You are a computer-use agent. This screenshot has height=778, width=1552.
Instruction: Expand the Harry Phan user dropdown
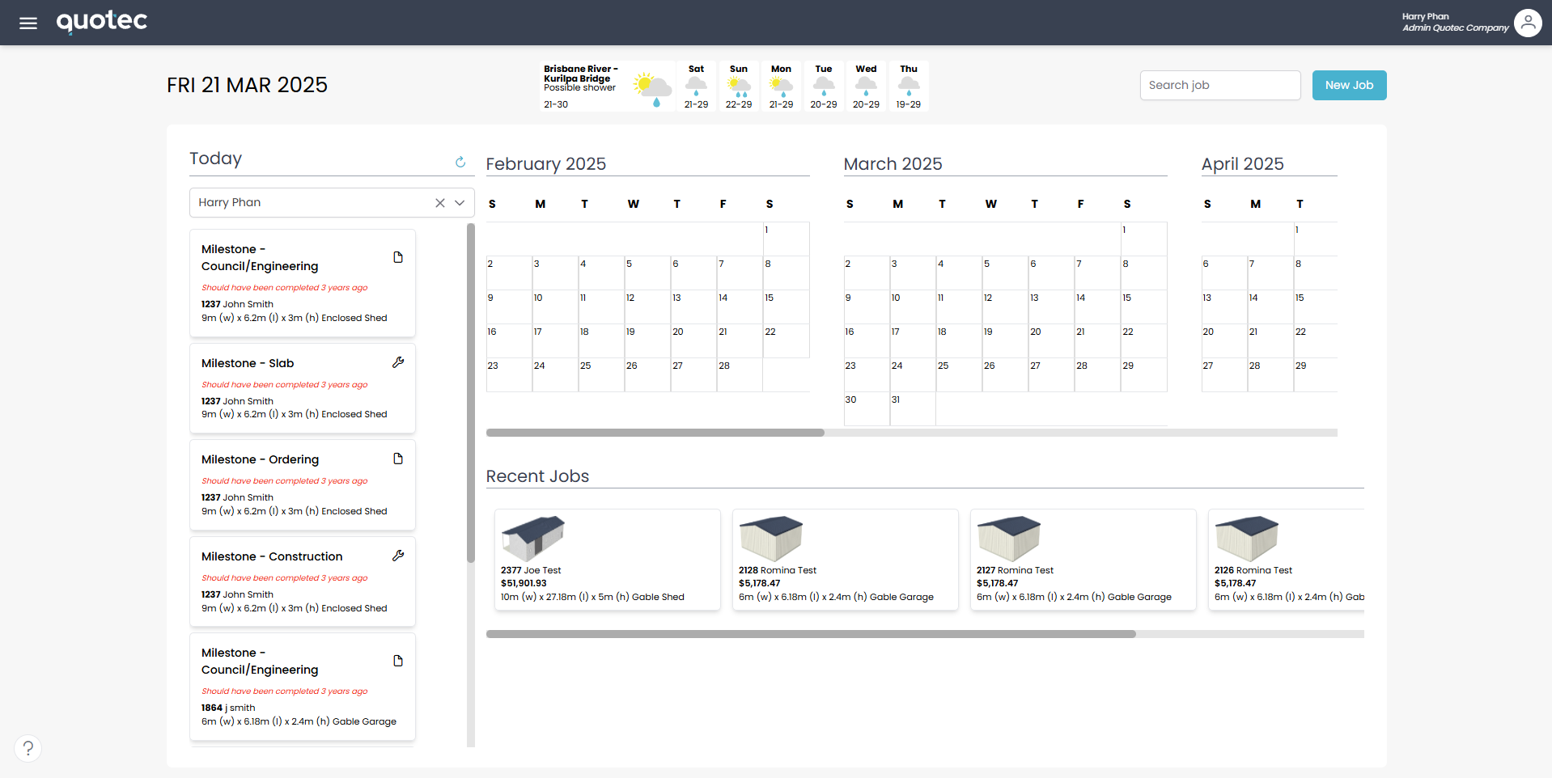point(460,203)
